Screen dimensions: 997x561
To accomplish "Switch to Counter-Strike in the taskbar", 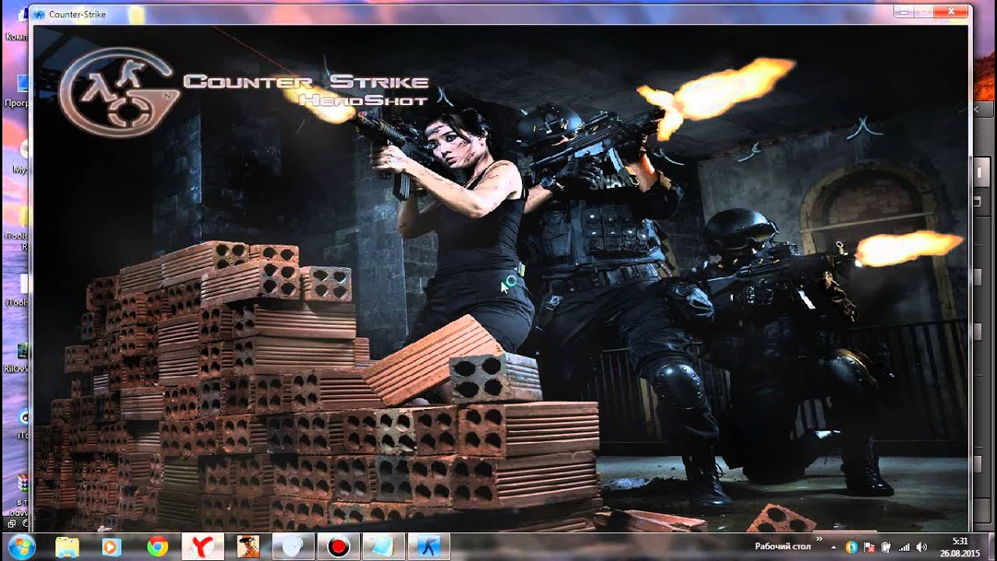I will 429,547.
